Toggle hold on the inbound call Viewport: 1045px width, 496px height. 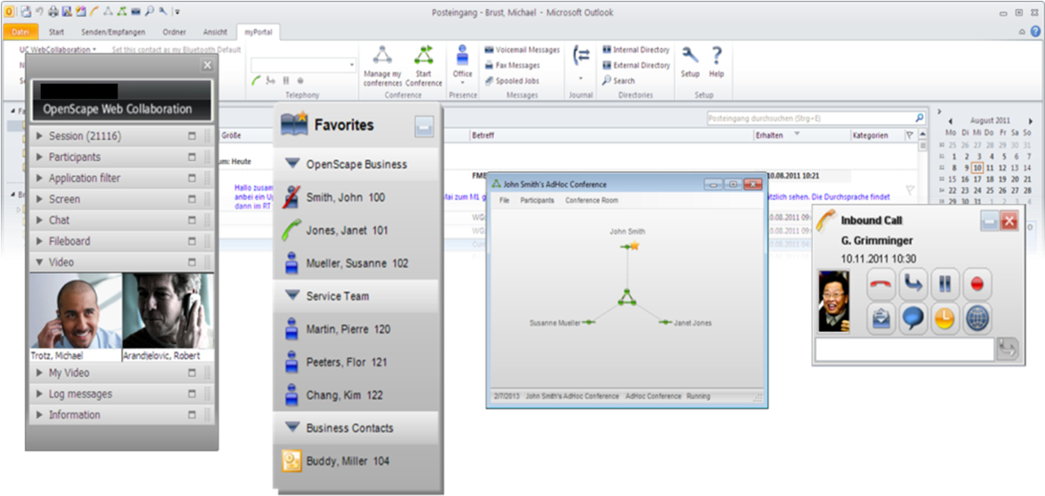tap(944, 284)
